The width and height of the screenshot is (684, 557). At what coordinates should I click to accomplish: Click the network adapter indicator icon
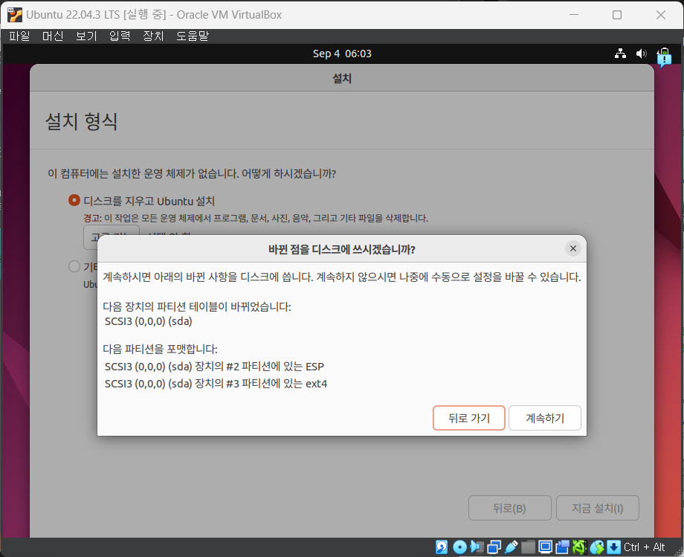494,547
